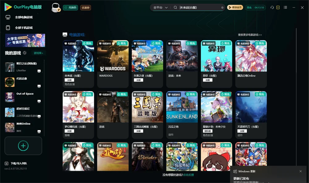Click 搜索更多电脑游戏>> link
This screenshot has height=183, width=309.
click(250, 35)
